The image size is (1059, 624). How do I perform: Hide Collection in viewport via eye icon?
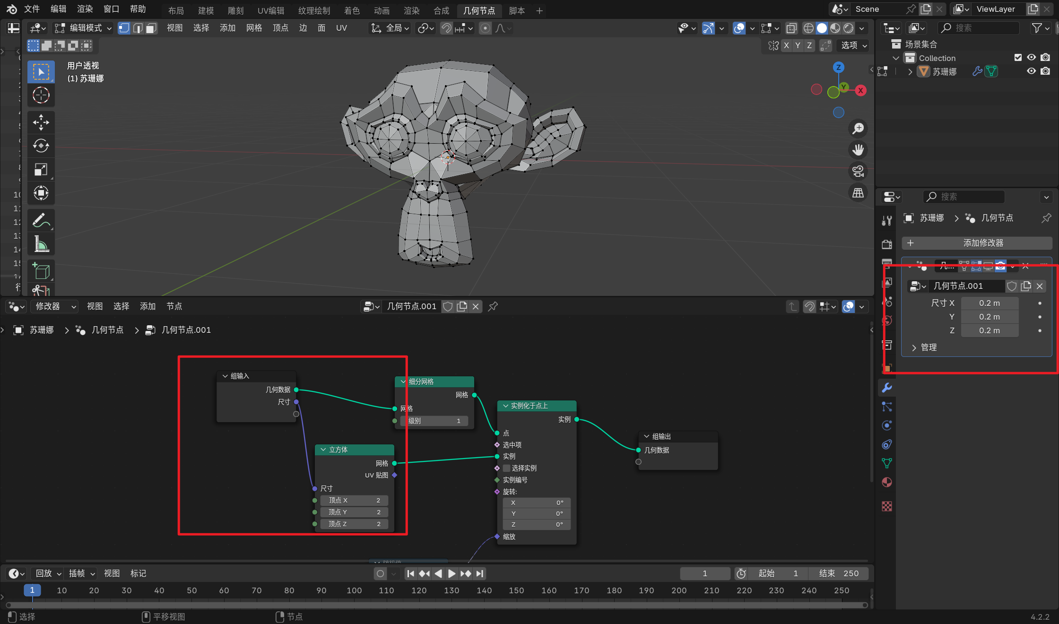click(x=1031, y=57)
